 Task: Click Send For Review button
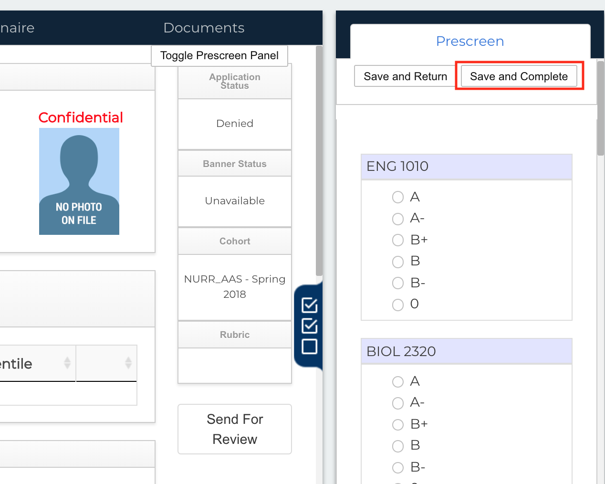235,429
